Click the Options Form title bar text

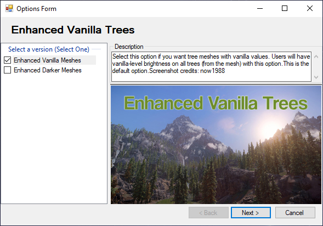tap(36, 9)
